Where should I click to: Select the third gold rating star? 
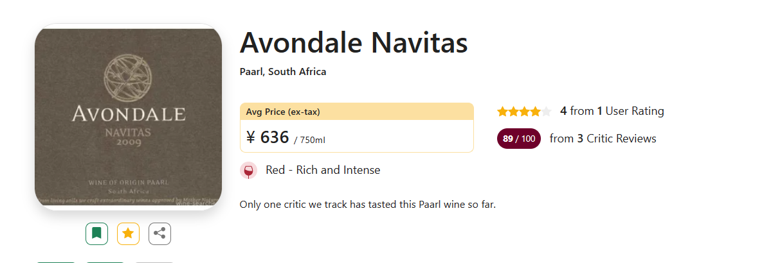pyautogui.click(x=524, y=112)
